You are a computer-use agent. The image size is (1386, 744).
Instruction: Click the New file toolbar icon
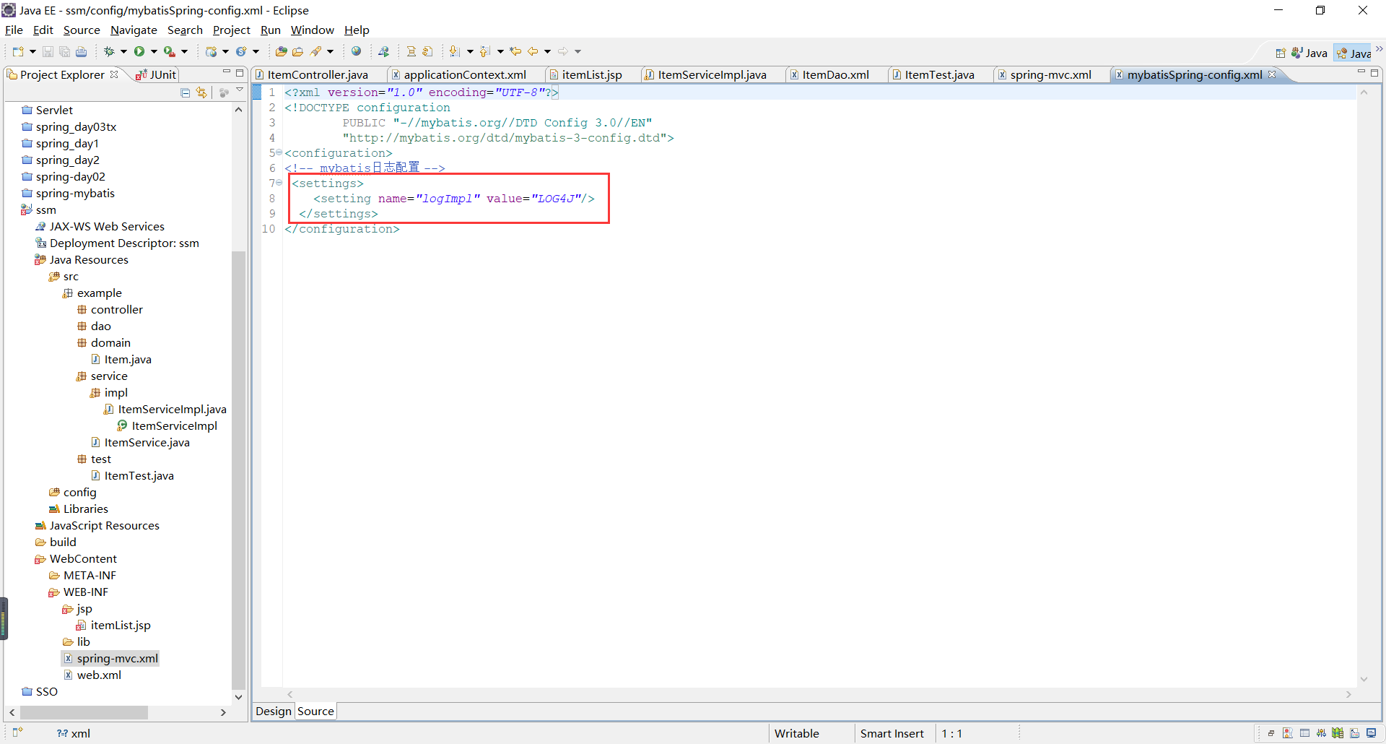[x=18, y=51]
